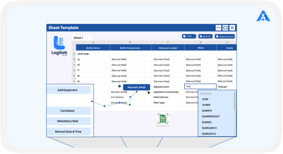Click the Make [Manual Field] cell in row 6
This screenshot has width=283, height=154.
[x=200, y=76]
